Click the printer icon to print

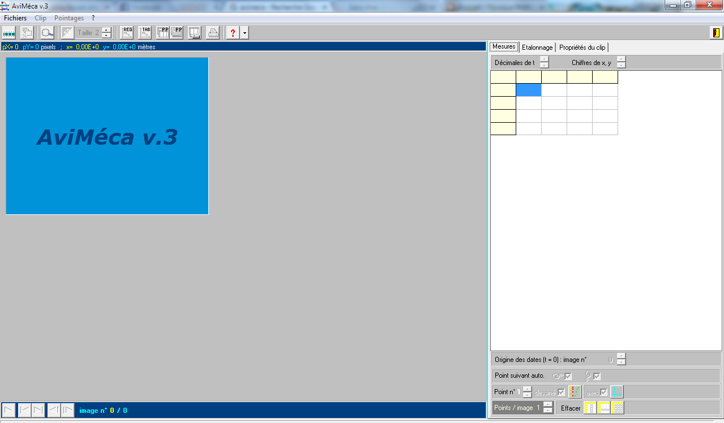213,32
